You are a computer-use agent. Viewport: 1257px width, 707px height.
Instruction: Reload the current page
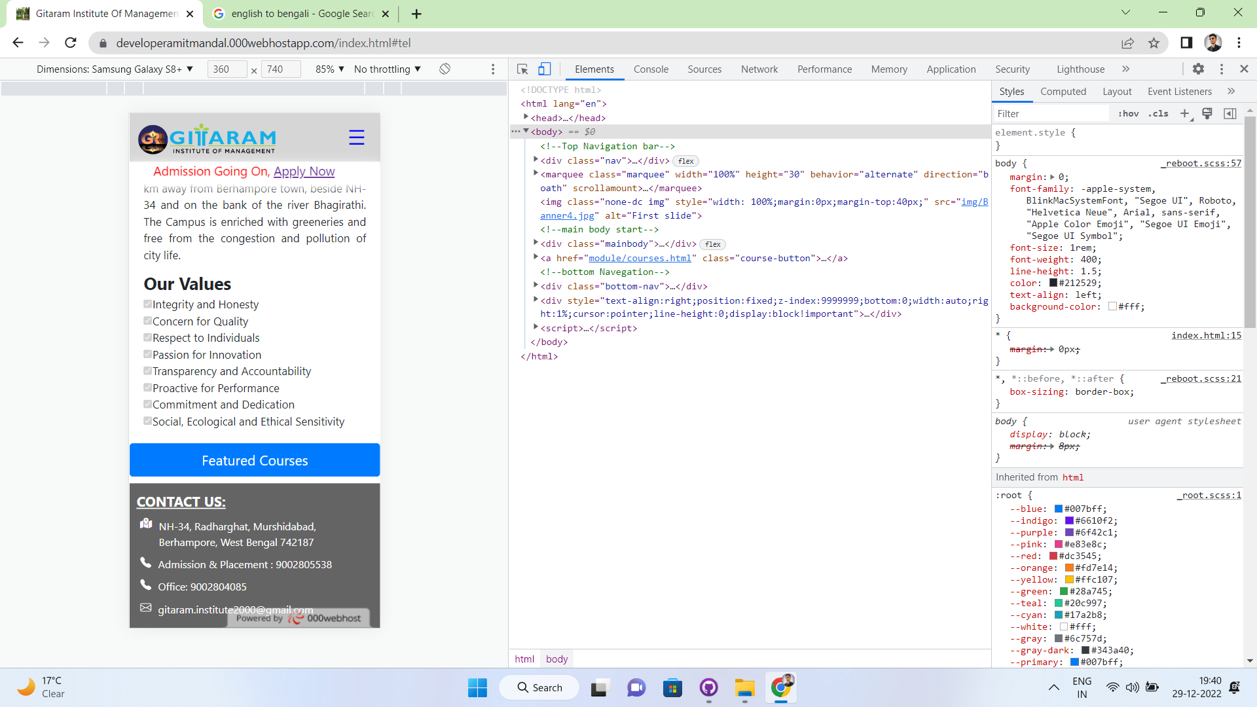tap(71, 43)
